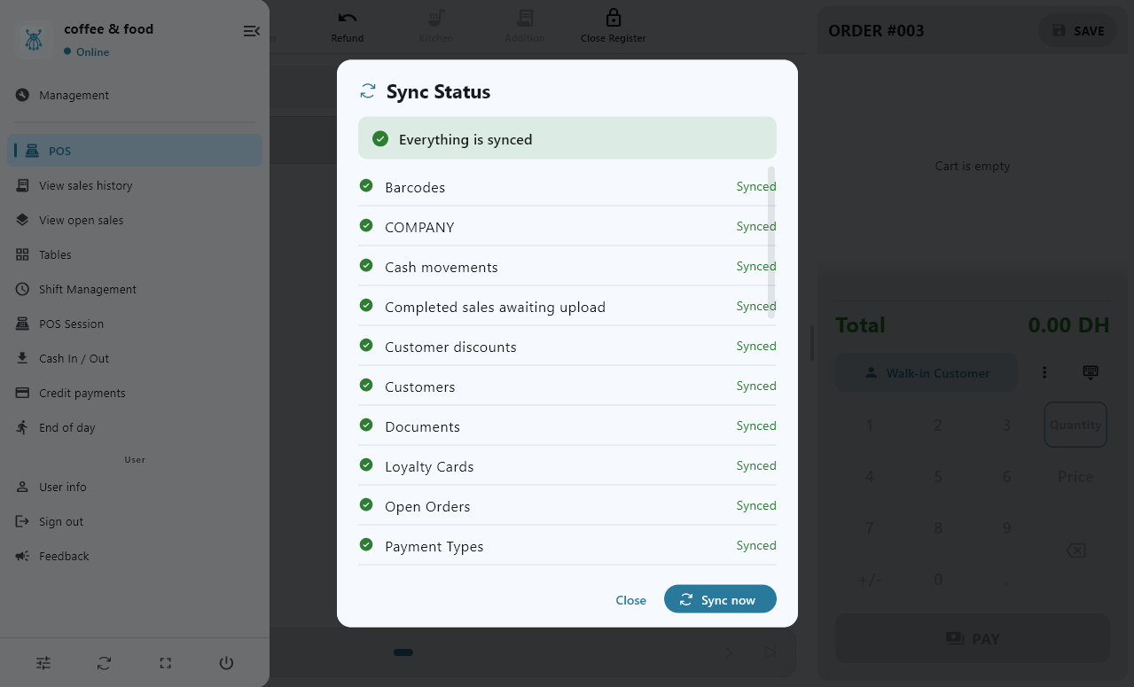Click the Refund toolbar button
Image resolution: width=1134 pixels, height=687 pixels.
(348, 27)
